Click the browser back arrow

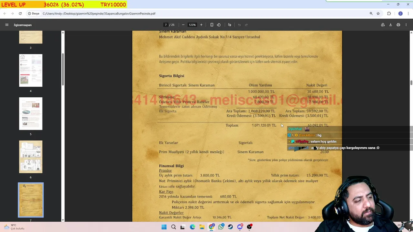[5, 14]
